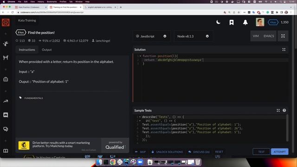Open a new browser tab

(121, 7)
